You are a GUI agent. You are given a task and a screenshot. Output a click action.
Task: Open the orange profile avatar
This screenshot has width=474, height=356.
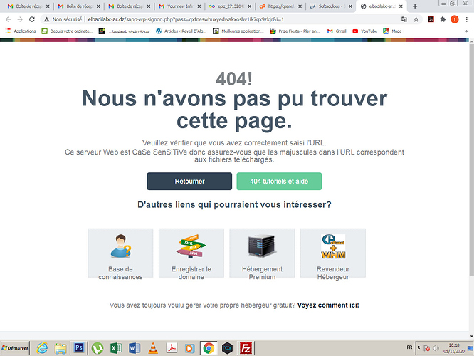pos(454,19)
